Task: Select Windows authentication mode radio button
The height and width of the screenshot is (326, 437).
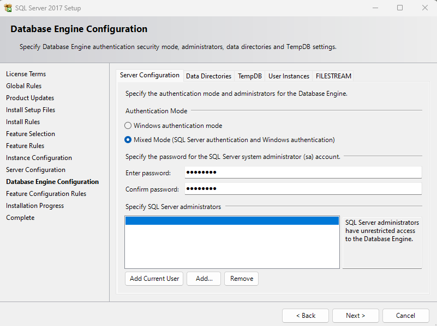Action: (128, 126)
